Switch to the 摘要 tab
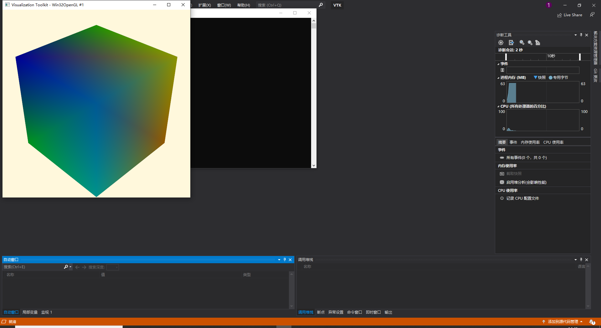Image resolution: width=601 pixels, height=328 pixels. (x=502, y=142)
